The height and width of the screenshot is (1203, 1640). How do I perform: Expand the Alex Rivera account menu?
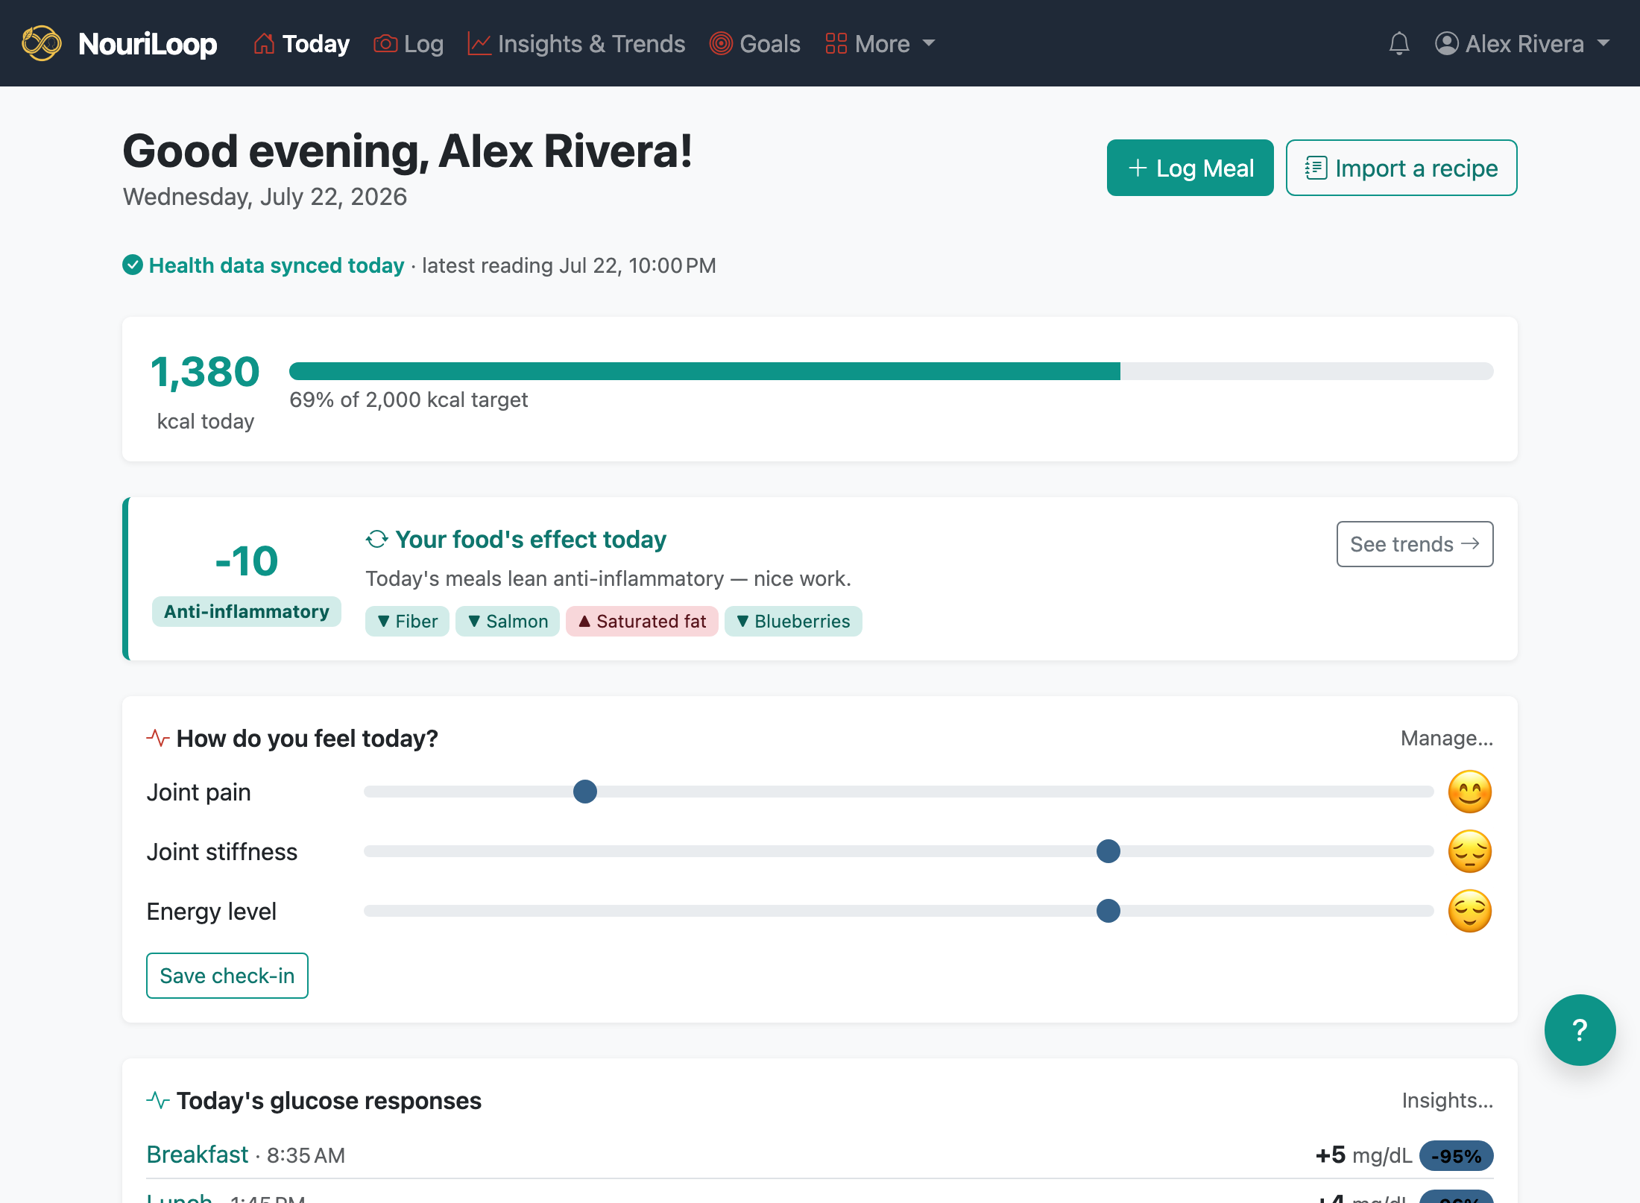(x=1522, y=44)
